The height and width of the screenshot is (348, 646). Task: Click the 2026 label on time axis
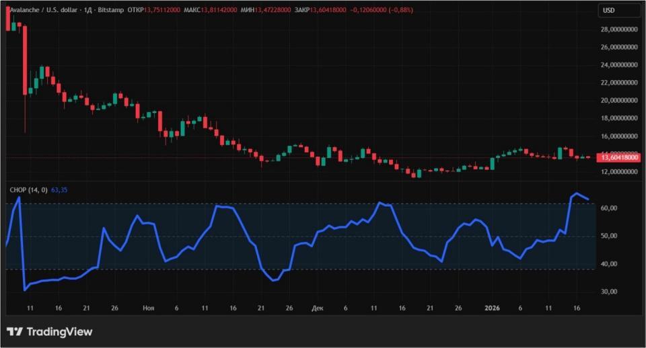coord(492,308)
